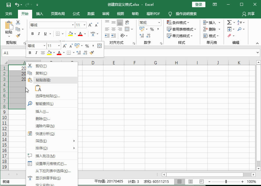Apply the font color A icon
The image size is (261, 186).
(x=81, y=34)
